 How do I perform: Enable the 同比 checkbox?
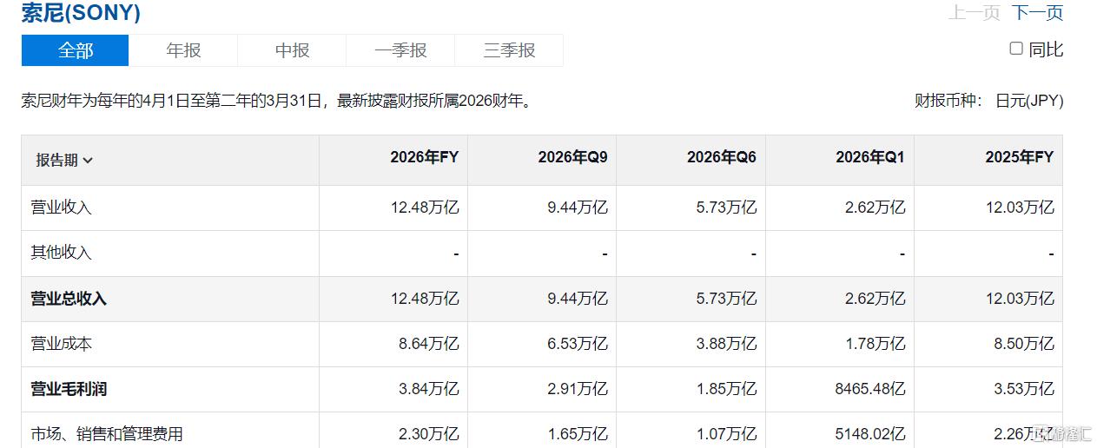[1016, 49]
